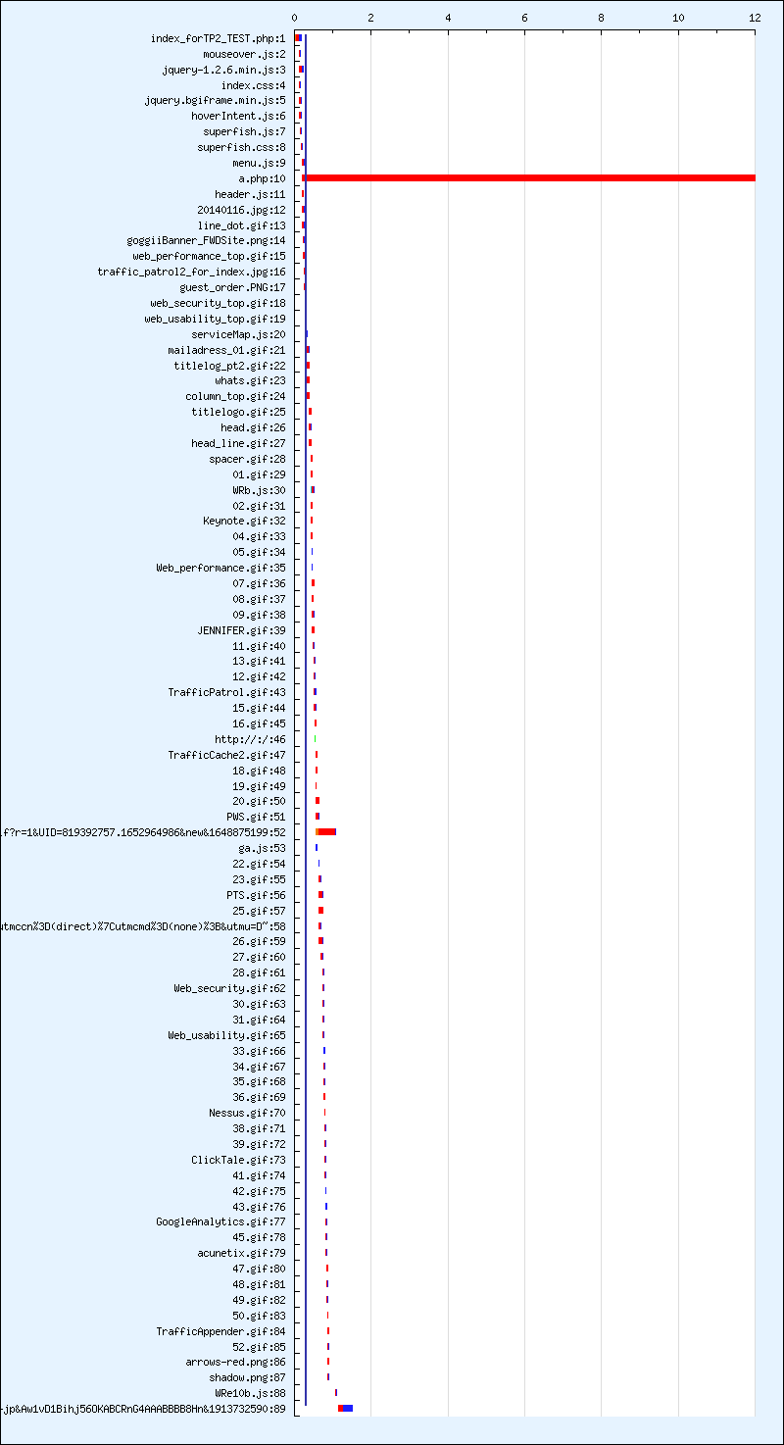Click line_dot.gif:13 entry
Screen dimensions: 784x1445
[x=242, y=225]
